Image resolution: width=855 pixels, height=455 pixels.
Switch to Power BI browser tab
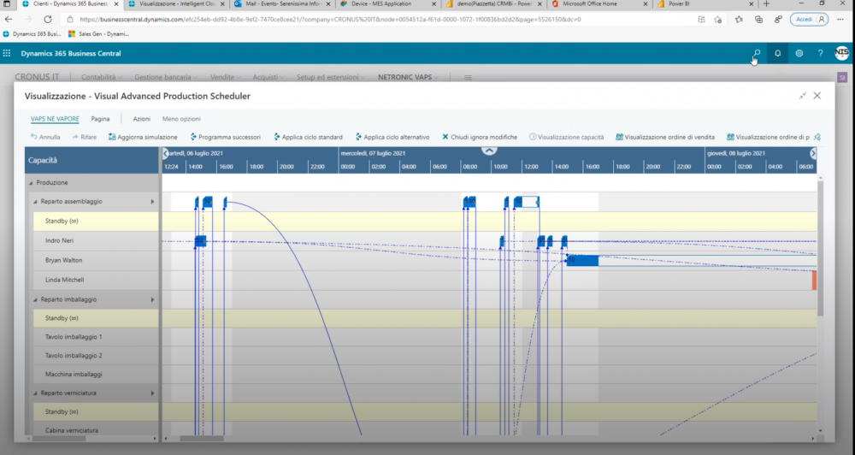[704, 3]
